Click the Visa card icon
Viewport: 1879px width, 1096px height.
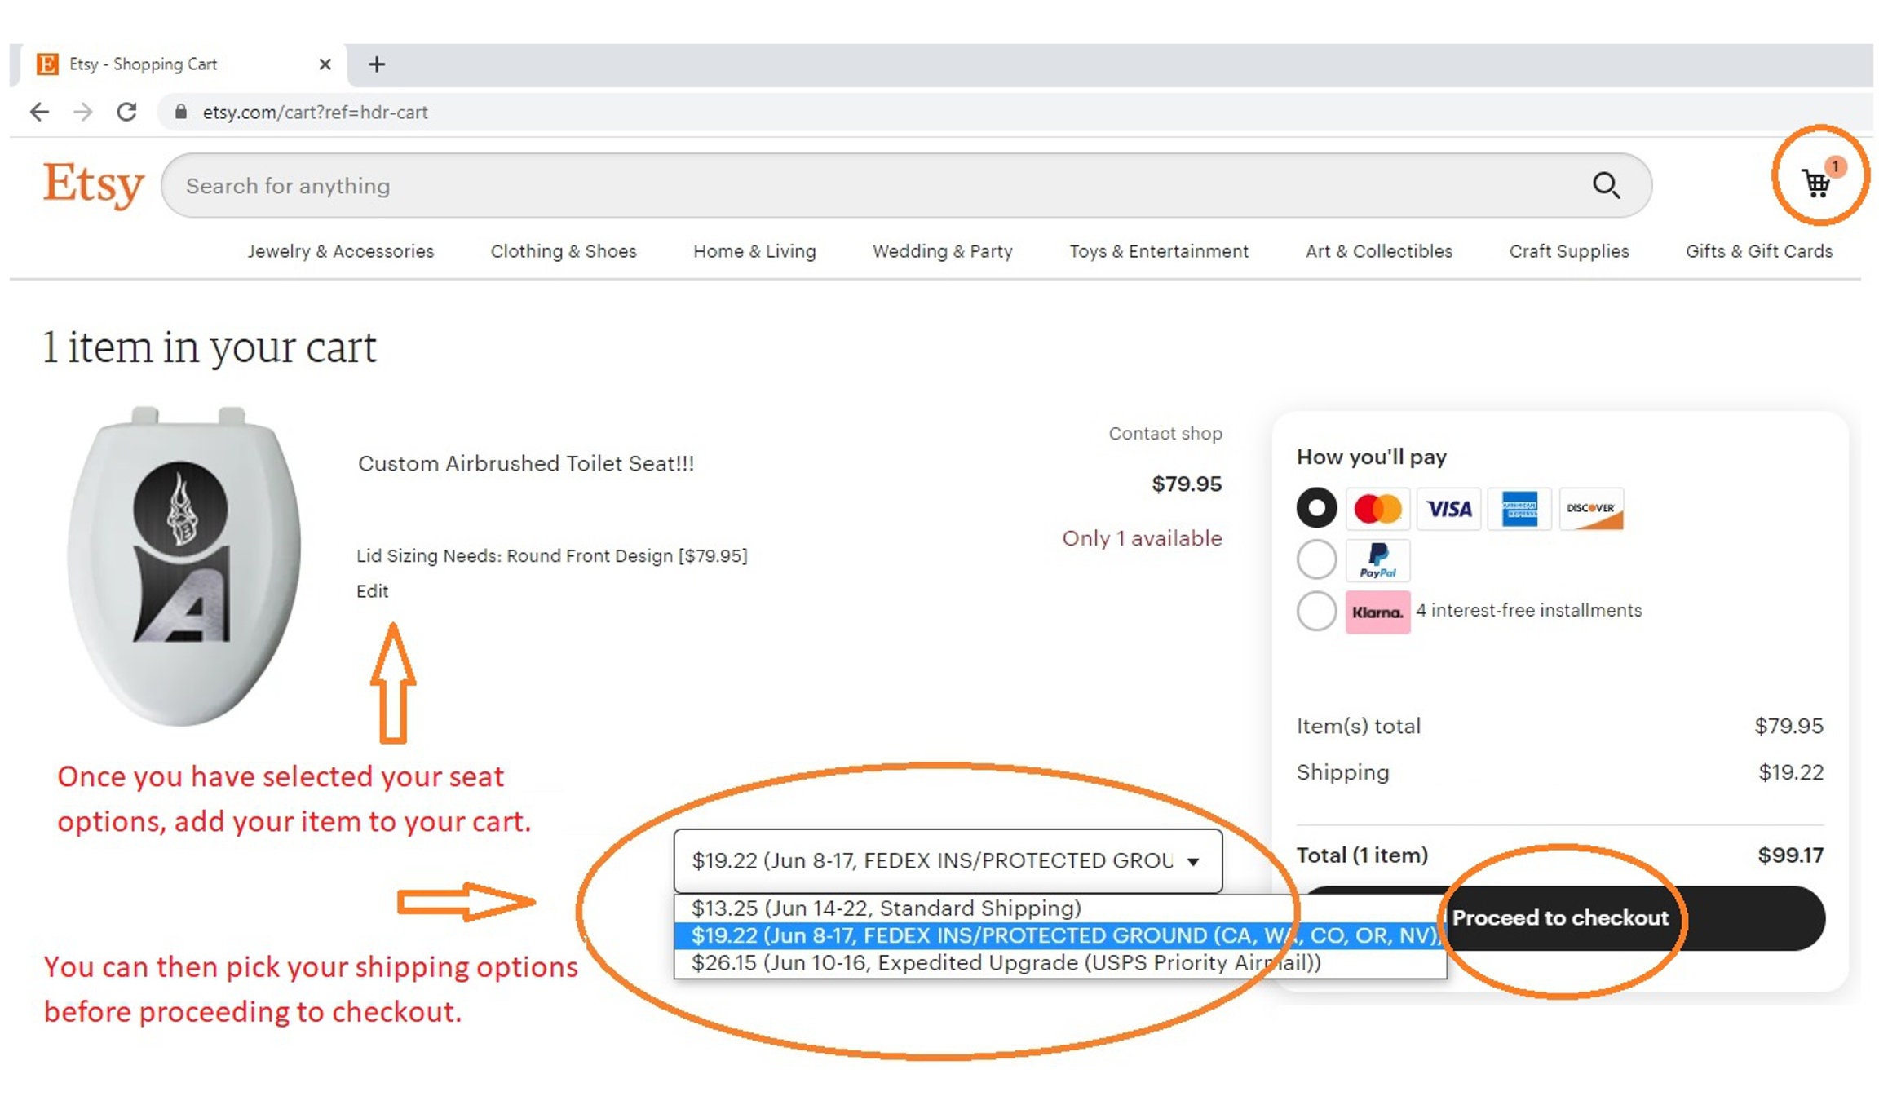tap(1448, 509)
